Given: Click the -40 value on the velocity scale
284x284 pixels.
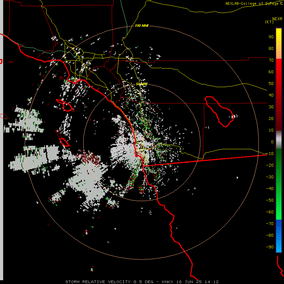Looking at the screenshot, I should pos(270,189).
